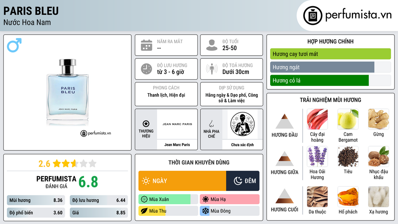Open the Jean Marc Paris brand link

click(177, 145)
